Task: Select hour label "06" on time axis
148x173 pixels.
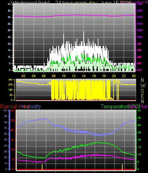Action: 44,76
